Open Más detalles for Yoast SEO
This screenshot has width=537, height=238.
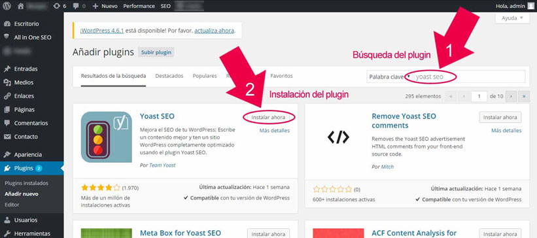(274, 131)
